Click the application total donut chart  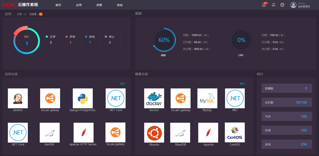click(x=27, y=40)
